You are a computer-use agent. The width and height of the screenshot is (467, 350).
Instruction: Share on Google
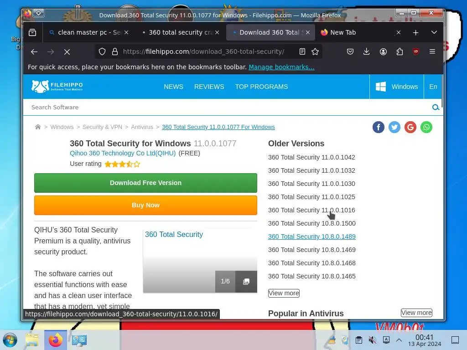click(x=410, y=128)
